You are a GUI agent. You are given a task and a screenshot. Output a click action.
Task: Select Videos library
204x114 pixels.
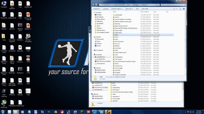(99, 46)
